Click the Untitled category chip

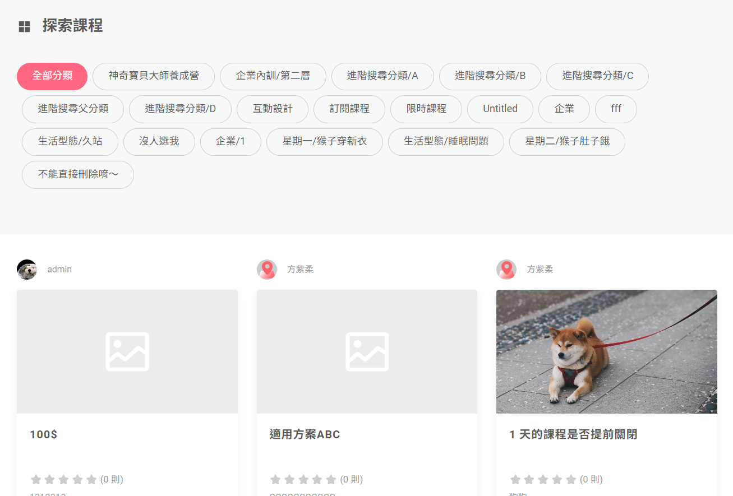500,109
